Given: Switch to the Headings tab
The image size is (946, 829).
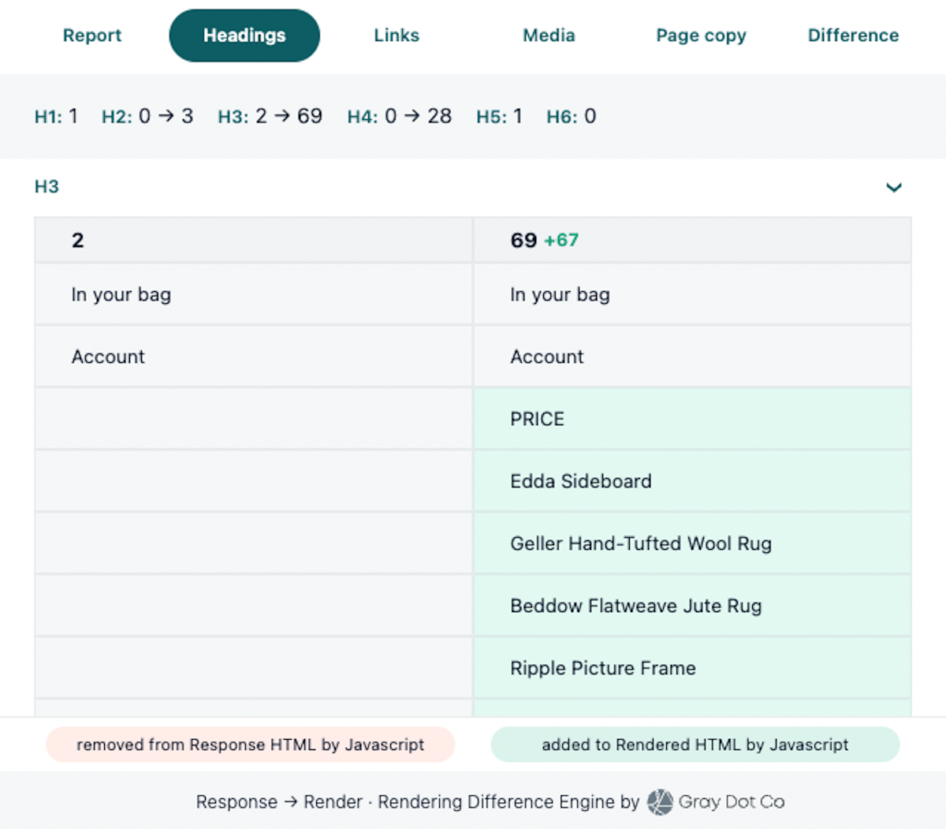Looking at the screenshot, I should (244, 35).
